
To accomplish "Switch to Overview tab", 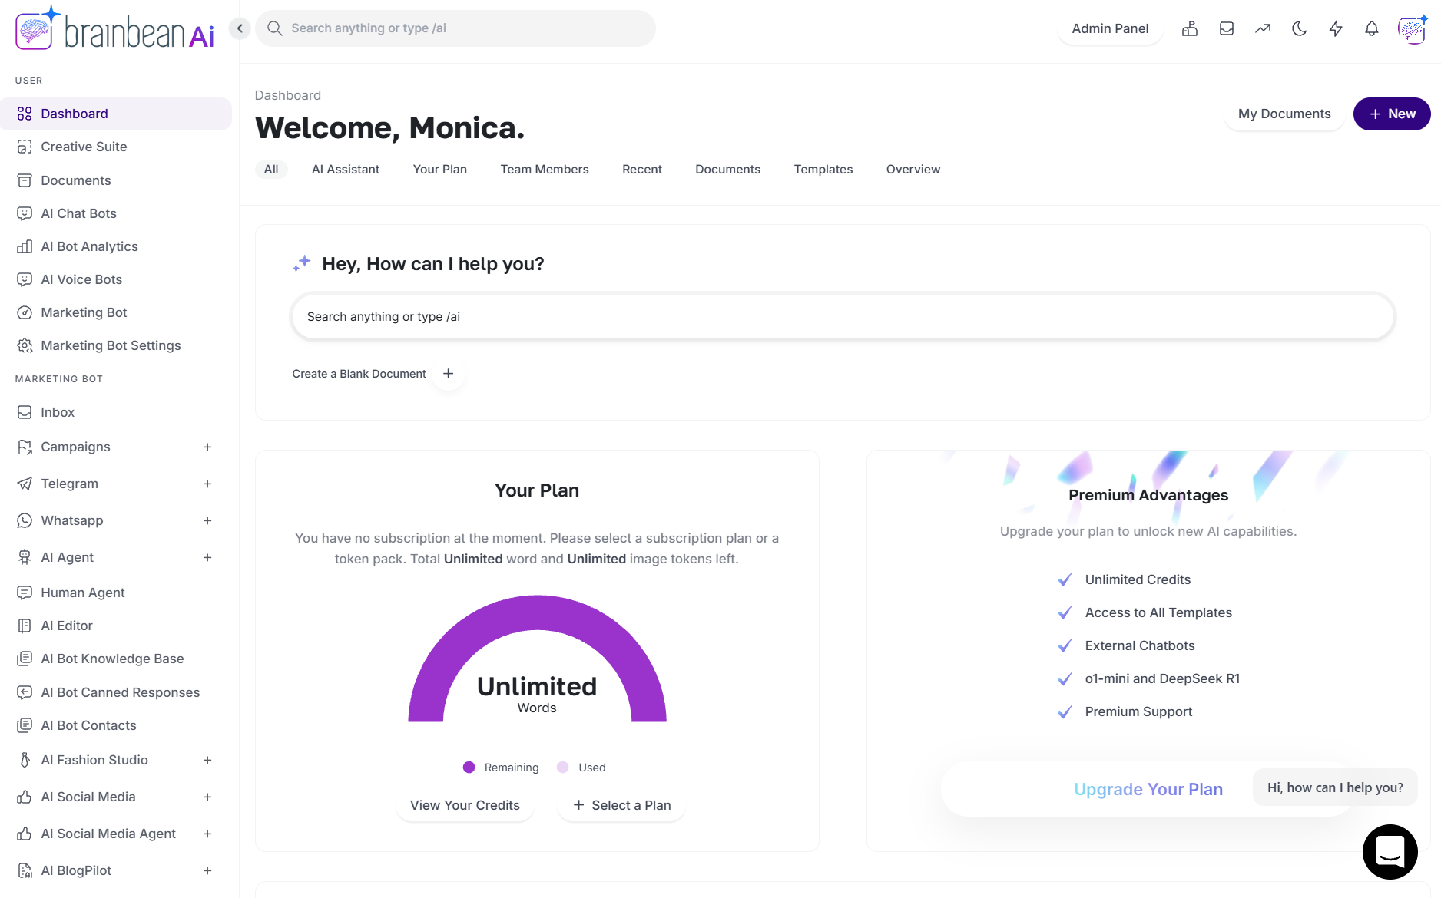I will tap(913, 169).
